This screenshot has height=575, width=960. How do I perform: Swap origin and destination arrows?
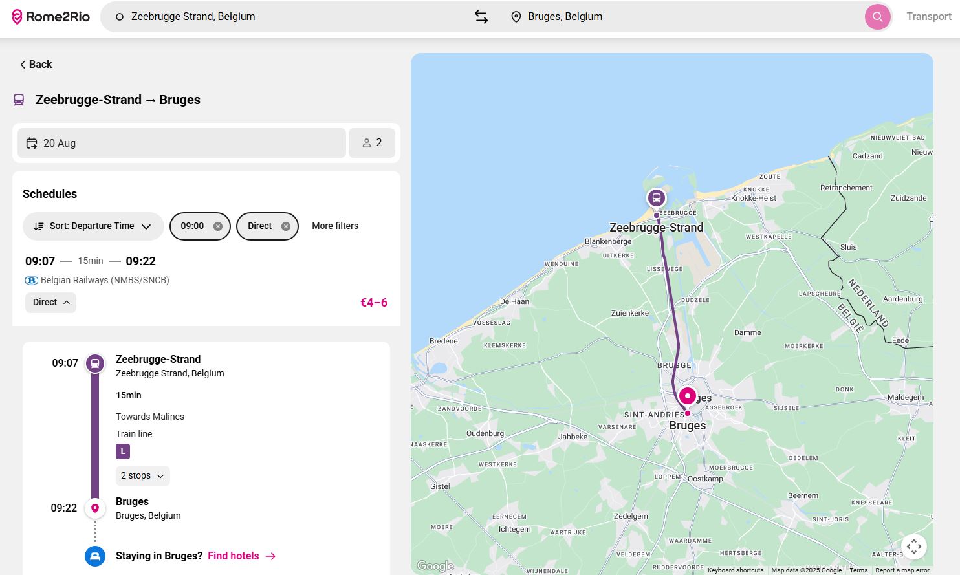481,17
